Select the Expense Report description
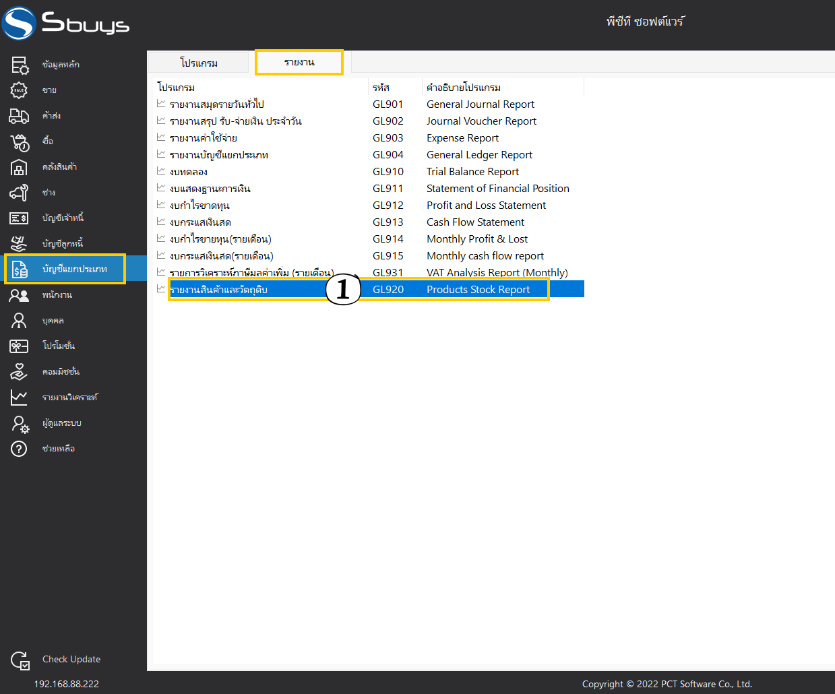The height and width of the screenshot is (694, 835). pos(463,138)
